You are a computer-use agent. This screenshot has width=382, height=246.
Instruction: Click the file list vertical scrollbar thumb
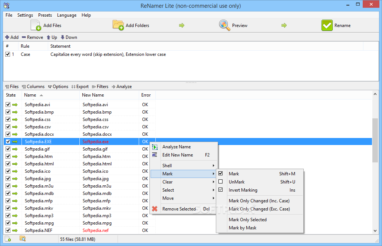click(x=375, y=140)
